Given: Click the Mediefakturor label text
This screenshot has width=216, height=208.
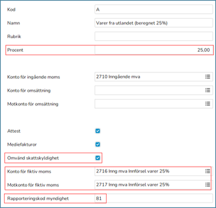Looking at the screenshot, I should (22, 145).
